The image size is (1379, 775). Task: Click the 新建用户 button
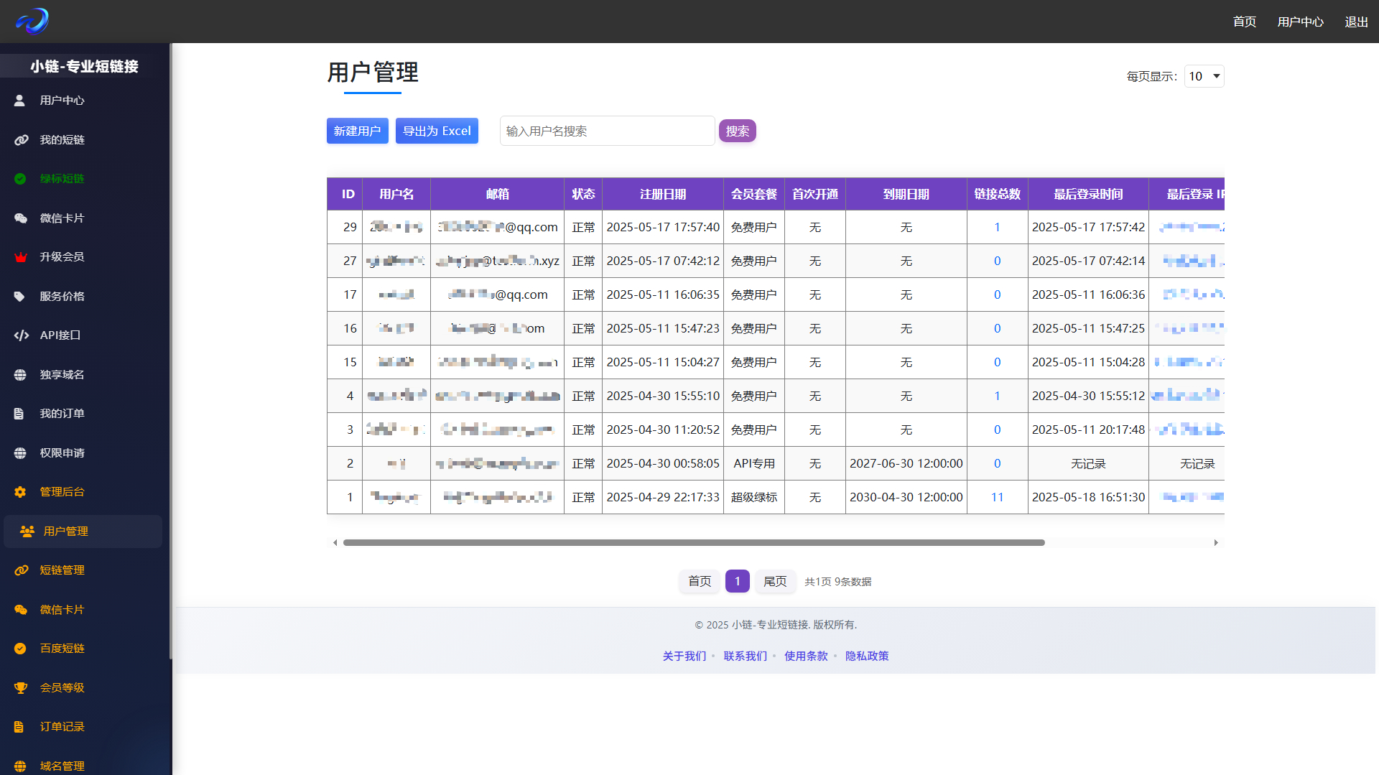357,131
